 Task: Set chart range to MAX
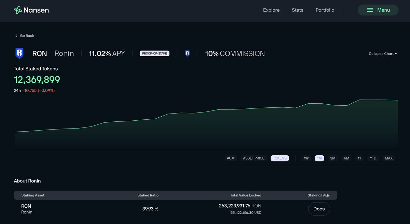click(389, 158)
